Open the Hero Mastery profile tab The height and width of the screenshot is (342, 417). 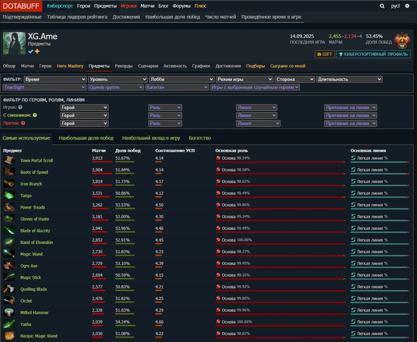click(x=70, y=66)
